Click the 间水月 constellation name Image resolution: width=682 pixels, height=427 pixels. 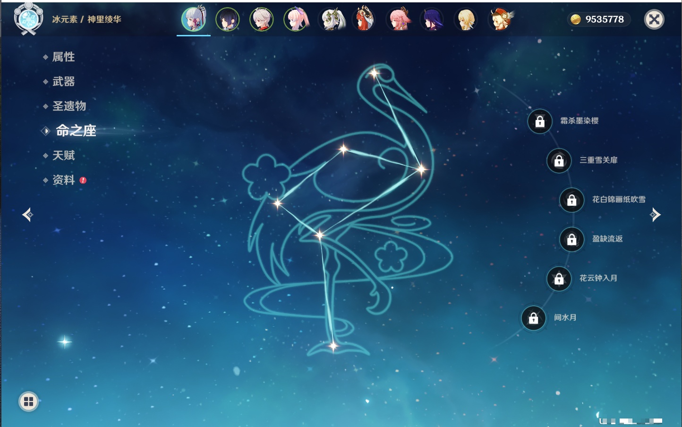point(565,318)
